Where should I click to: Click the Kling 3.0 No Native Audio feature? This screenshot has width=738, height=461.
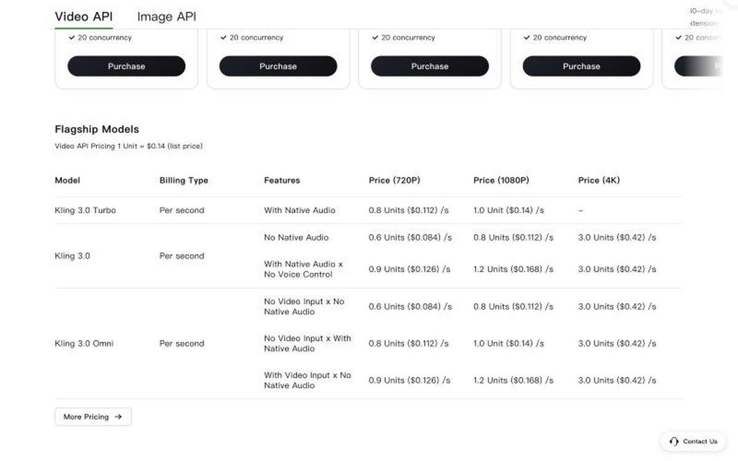tap(296, 237)
